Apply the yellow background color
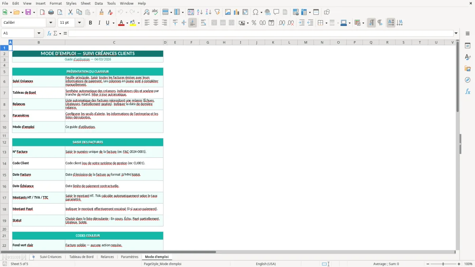Viewport: 475px width, 267px height. 133,23
